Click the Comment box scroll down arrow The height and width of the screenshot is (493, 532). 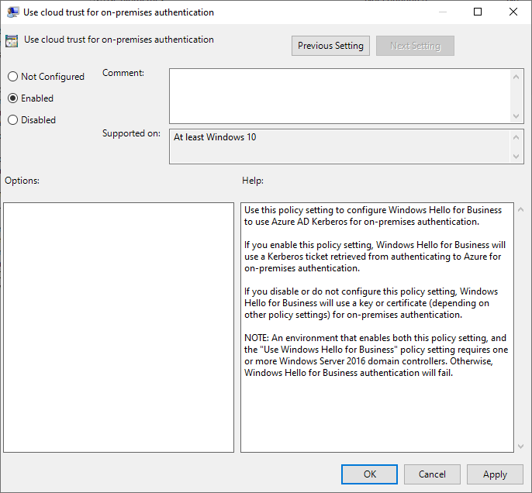[x=517, y=115]
